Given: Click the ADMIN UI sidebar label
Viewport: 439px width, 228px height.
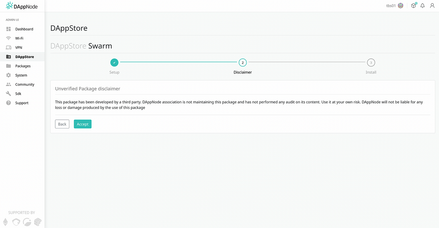Looking at the screenshot, I should coord(12,20).
